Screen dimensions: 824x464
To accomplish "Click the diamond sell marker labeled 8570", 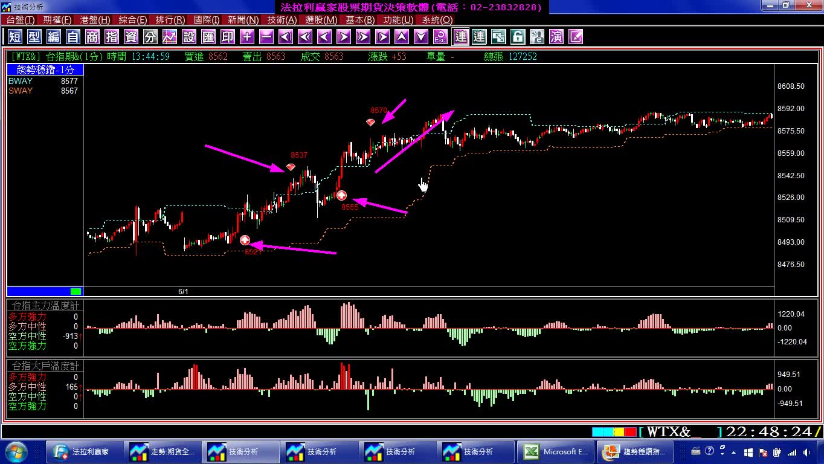I will (371, 122).
